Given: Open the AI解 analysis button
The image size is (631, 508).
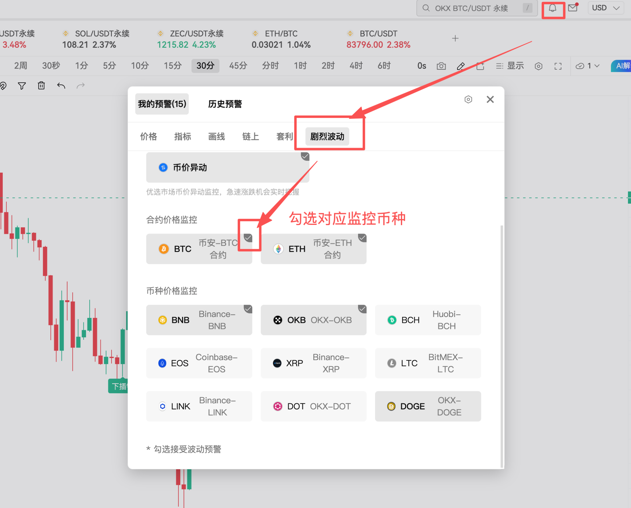Looking at the screenshot, I should [621, 66].
